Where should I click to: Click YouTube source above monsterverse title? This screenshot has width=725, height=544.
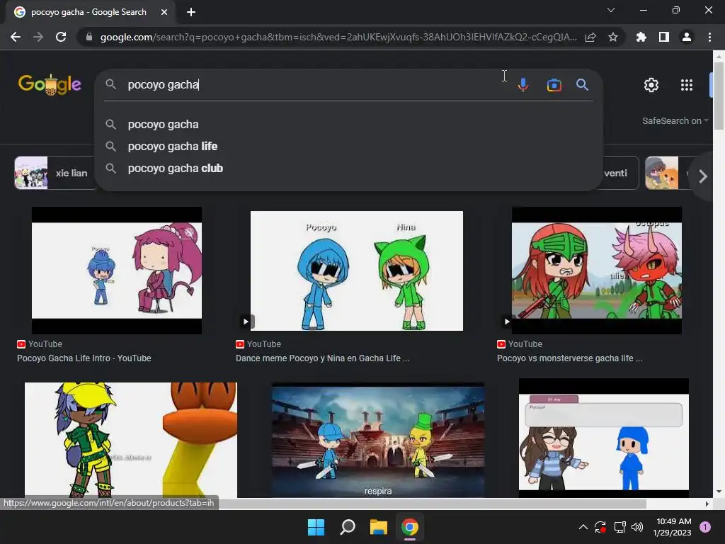520,344
